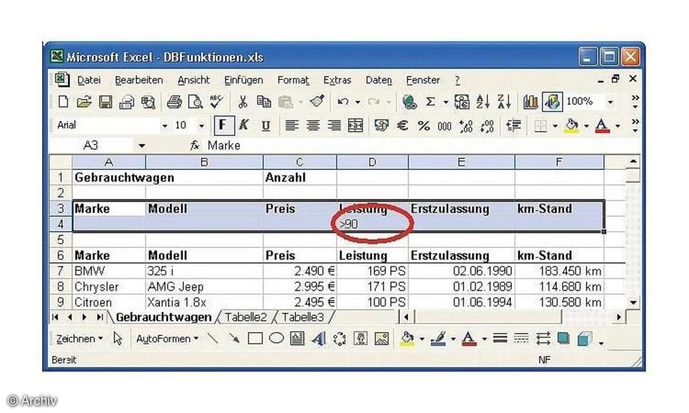Toggle the Drawing toolbar button
This screenshot has height=413, width=689.
pos(551,102)
